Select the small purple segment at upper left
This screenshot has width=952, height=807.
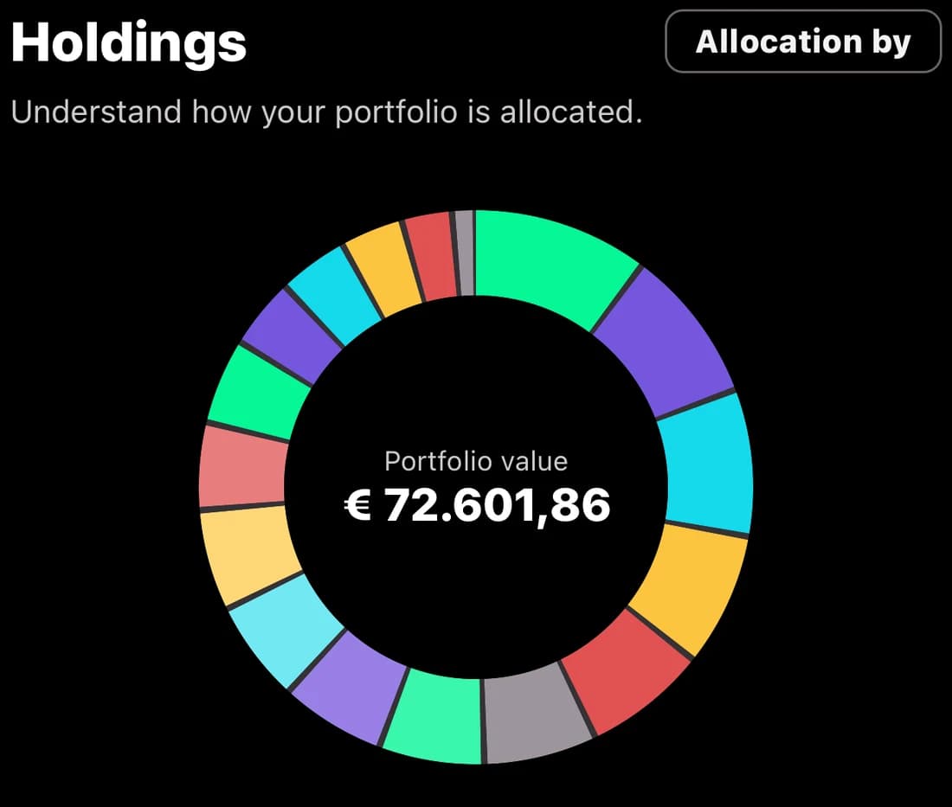tap(292, 335)
